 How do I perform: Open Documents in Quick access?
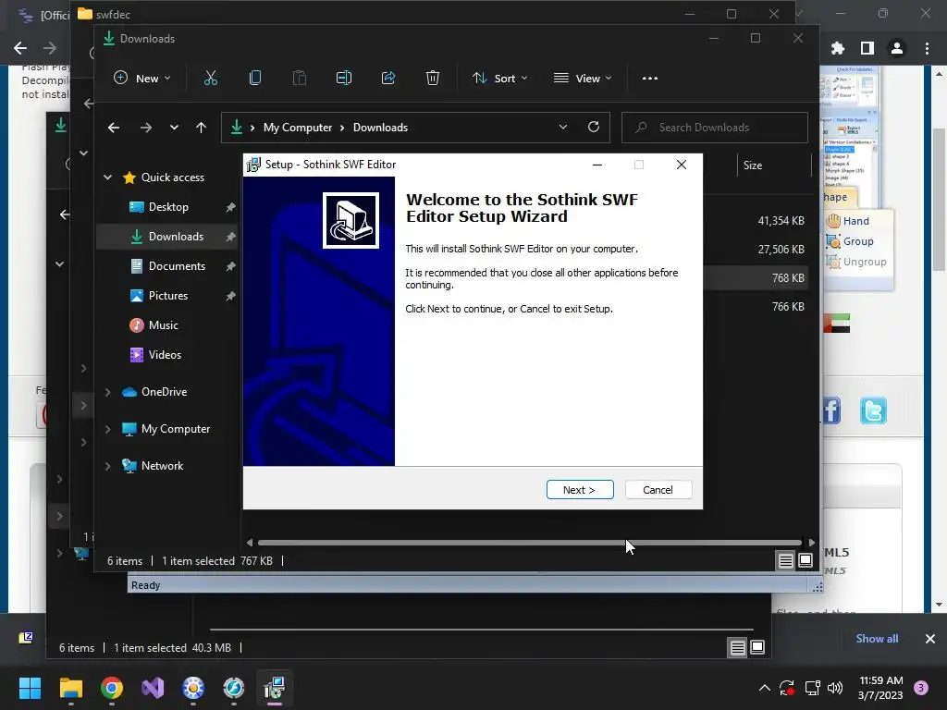(177, 266)
